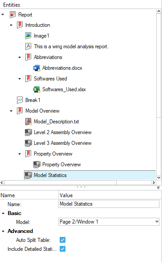Select the Image1 picture icon
The image size is (163, 262).
pyautogui.click(x=29, y=36)
